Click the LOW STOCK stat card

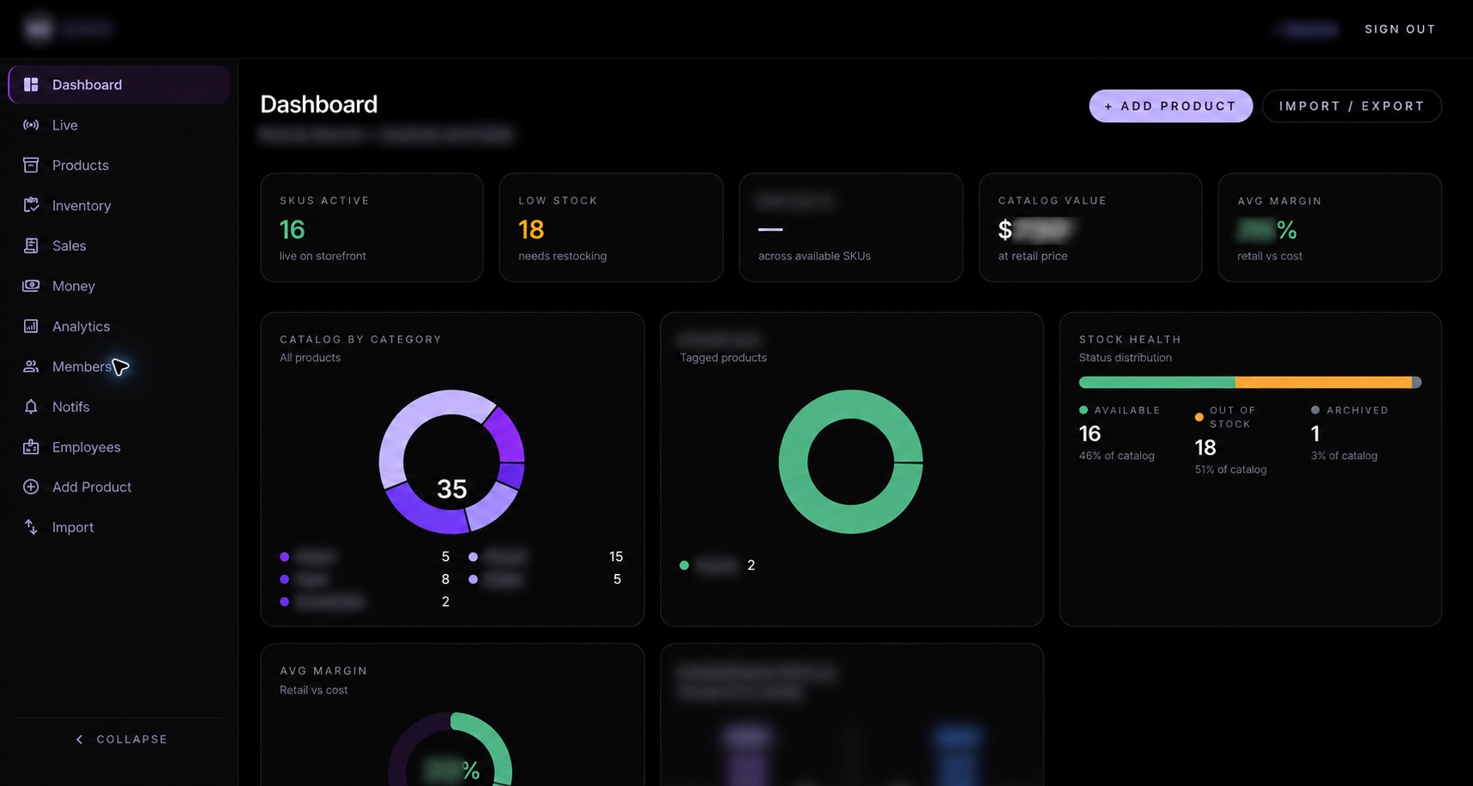click(611, 227)
